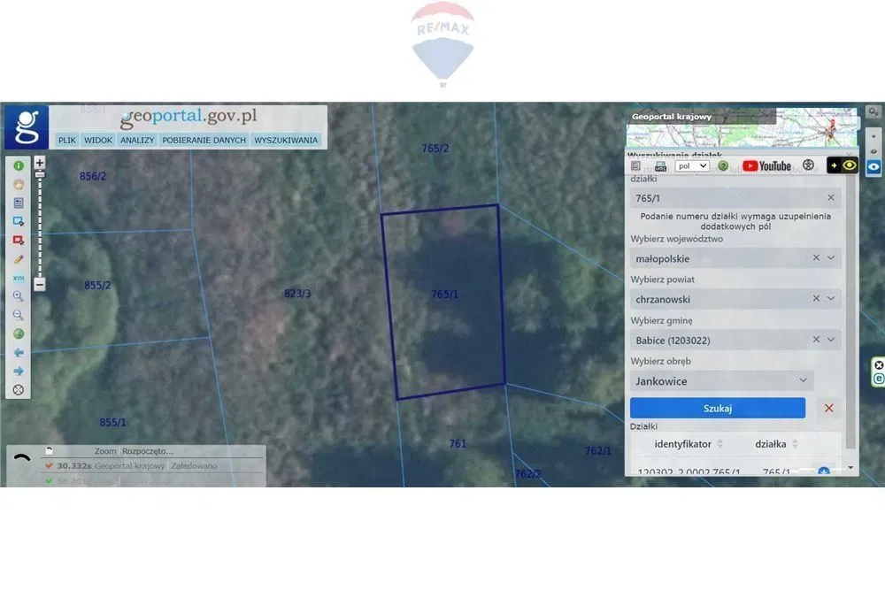Toggle the high-contrast yellow eye button
The width and height of the screenshot is (885, 590).
coord(843,165)
